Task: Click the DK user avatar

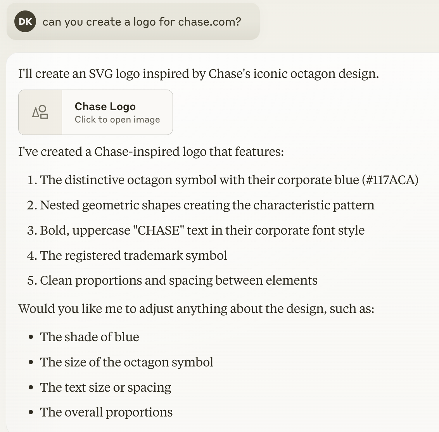Action: pyautogui.click(x=25, y=21)
